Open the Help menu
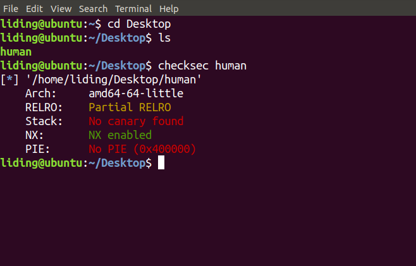Image resolution: width=416 pixels, height=266 pixels. click(169, 9)
